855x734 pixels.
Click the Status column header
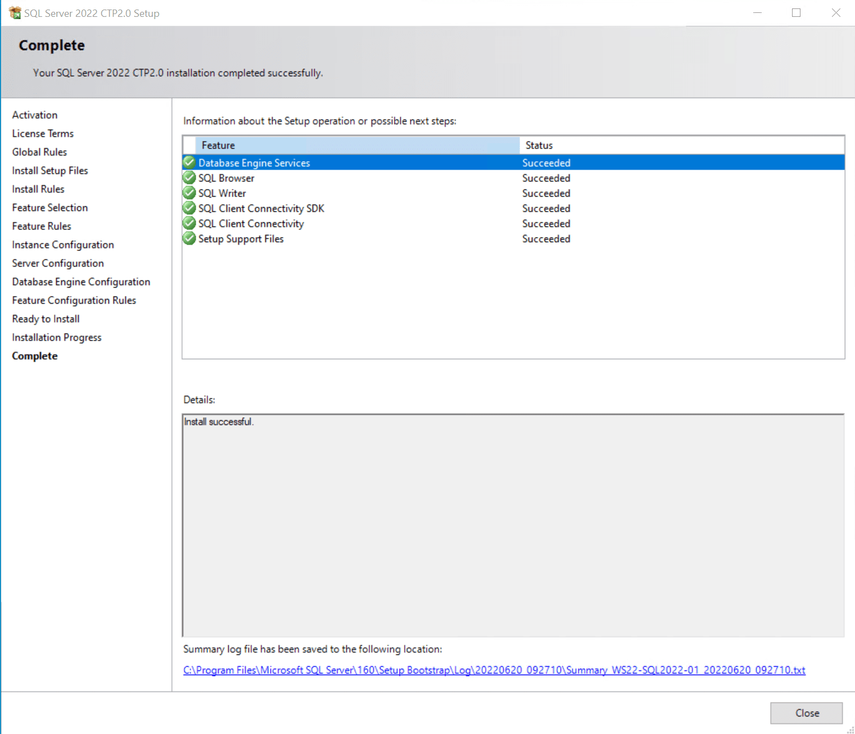pos(681,145)
